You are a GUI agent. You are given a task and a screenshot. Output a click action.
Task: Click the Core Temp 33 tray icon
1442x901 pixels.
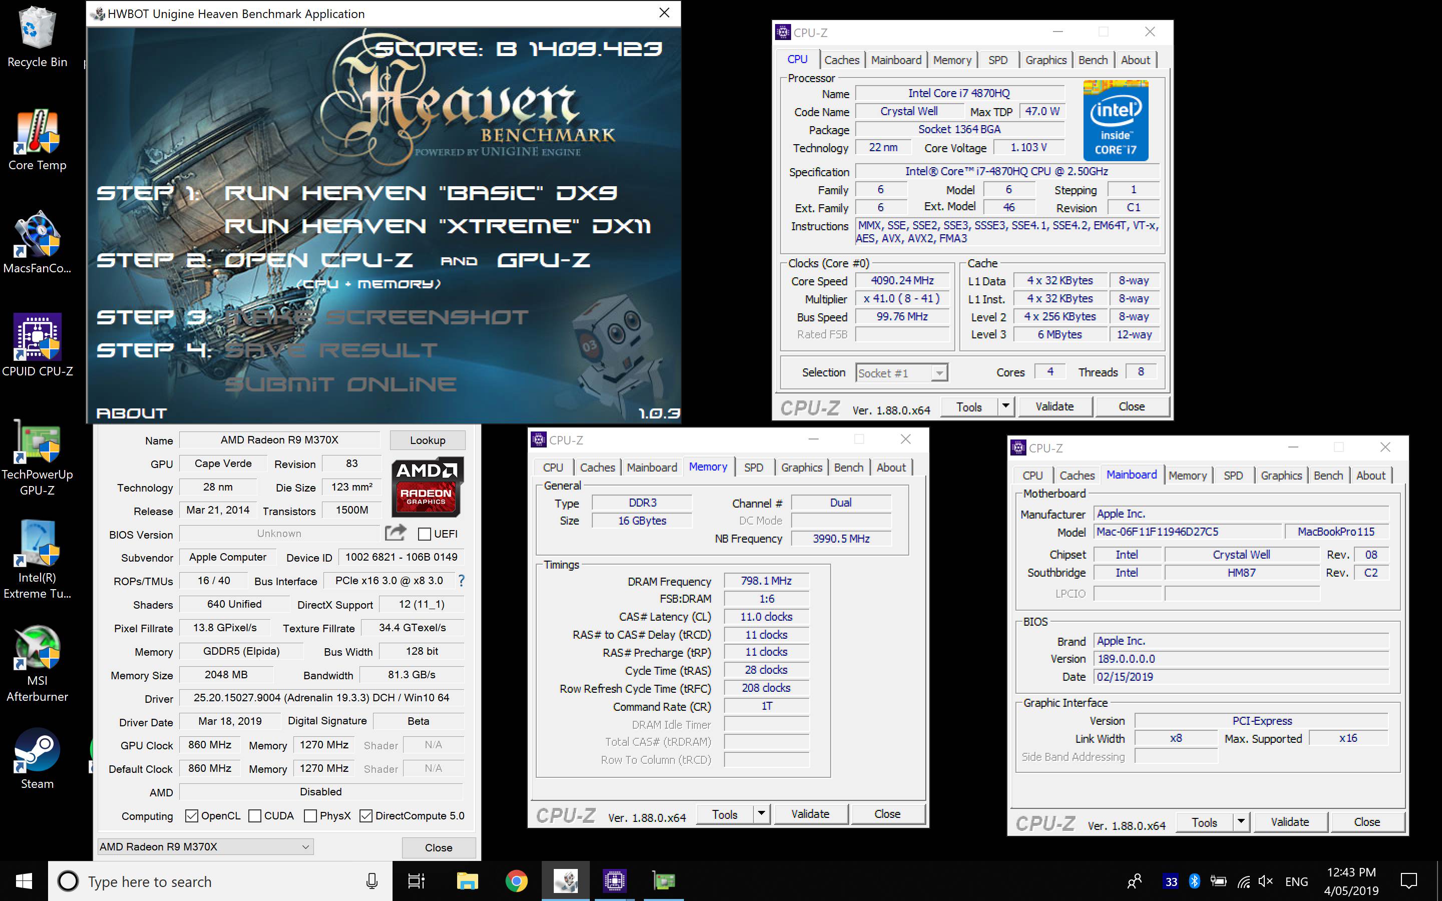coord(1171,881)
